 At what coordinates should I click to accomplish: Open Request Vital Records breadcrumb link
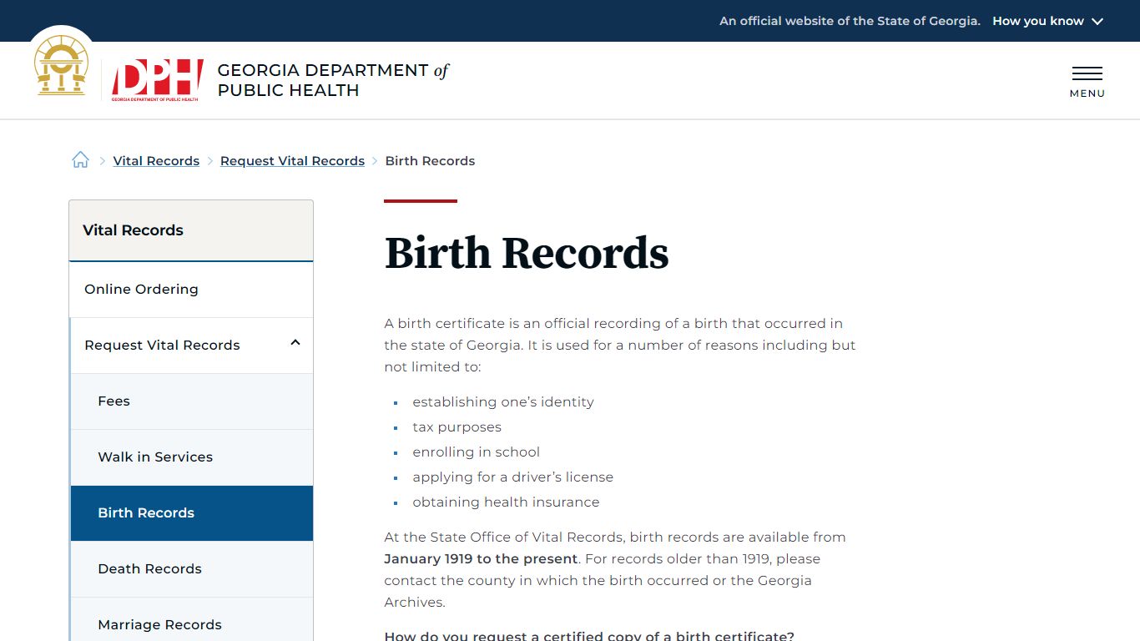[x=292, y=161]
